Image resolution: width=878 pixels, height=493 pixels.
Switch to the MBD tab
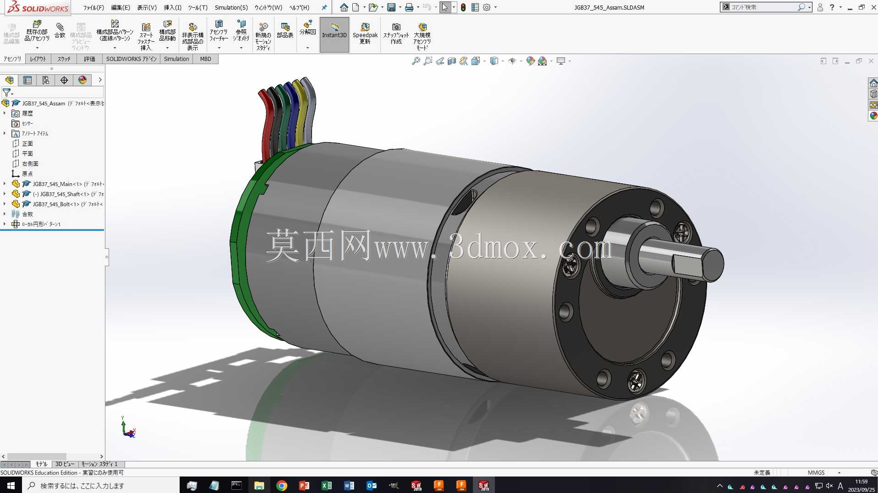206,59
